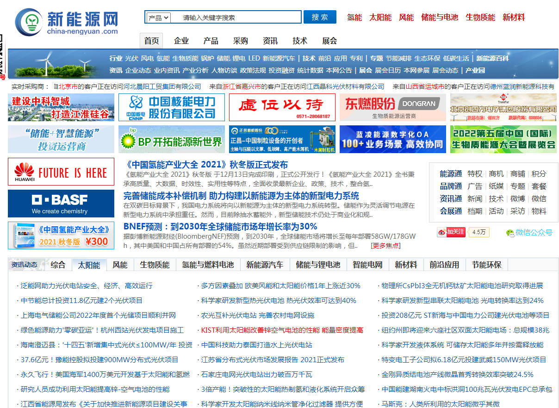This screenshot has height=408, width=559.
Task: Switch to the 风能 news tab
Action: pos(120,265)
